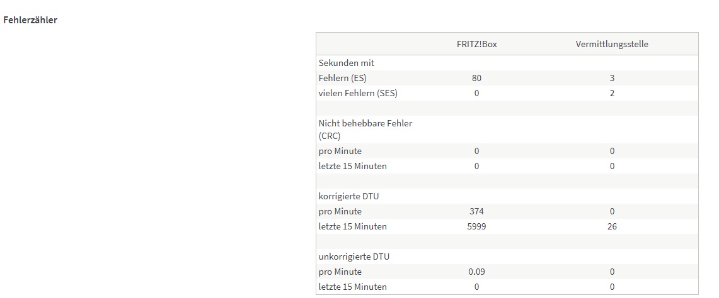Image resolution: width=719 pixels, height=298 pixels.
Task: Click the 'Sekunden mit' row label
Action: pyautogui.click(x=347, y=63)
